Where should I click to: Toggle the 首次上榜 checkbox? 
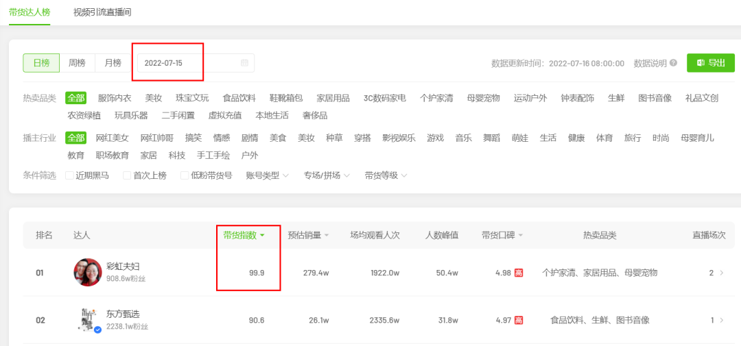tap(127, 175)
